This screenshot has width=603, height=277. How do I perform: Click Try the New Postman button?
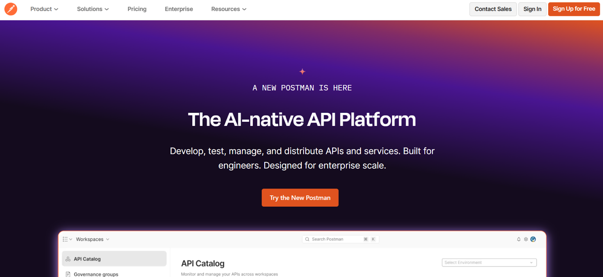point(300,197)
